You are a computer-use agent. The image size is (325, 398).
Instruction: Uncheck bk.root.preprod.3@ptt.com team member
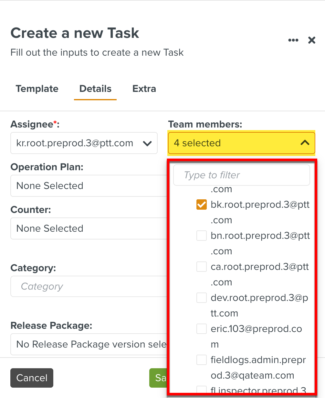pos(202,205)
